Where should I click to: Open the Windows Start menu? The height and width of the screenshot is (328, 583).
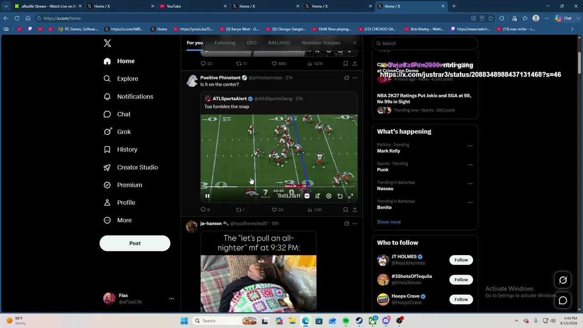(184, 321)
